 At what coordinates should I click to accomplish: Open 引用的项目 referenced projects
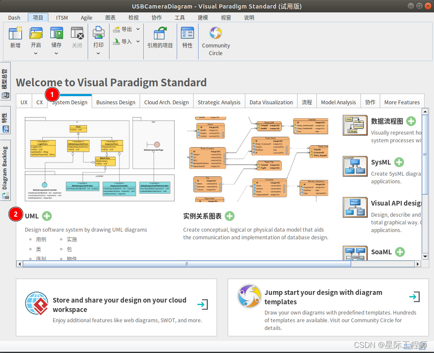tap(160, 37)
